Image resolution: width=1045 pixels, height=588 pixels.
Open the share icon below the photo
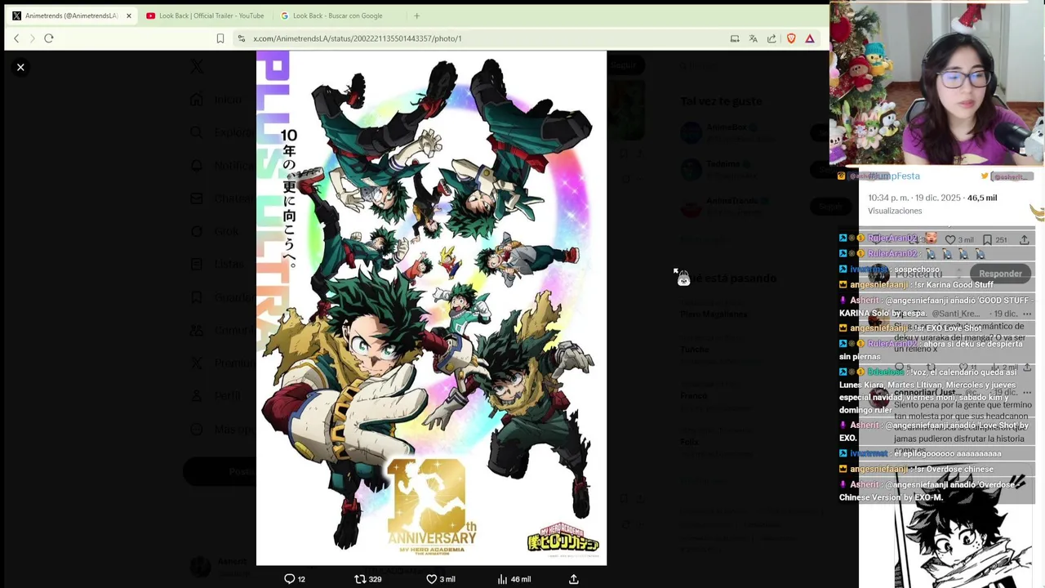point(574,579)
